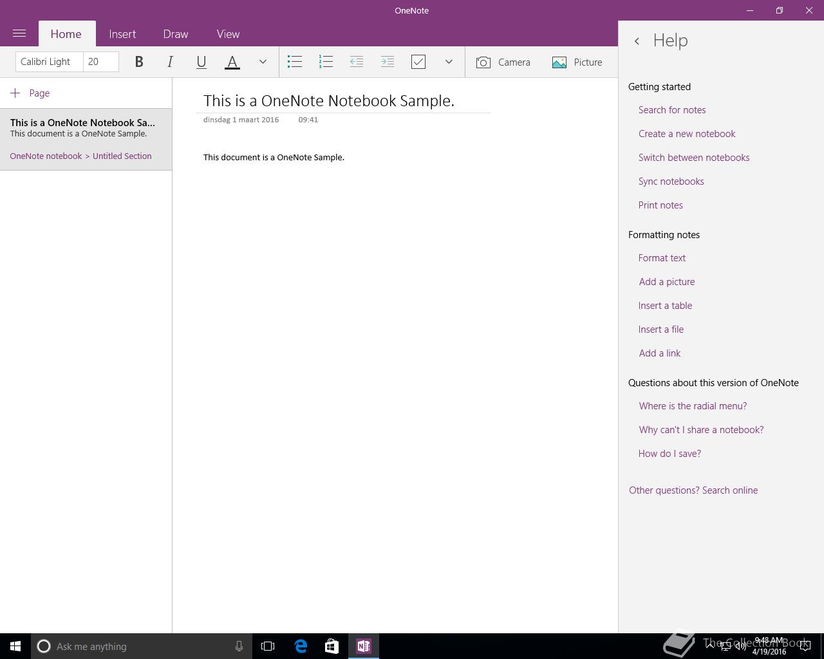The height and width of the screenshot is (659, 824).
Task: Toggle bold formatting
Action: point(139,62)
